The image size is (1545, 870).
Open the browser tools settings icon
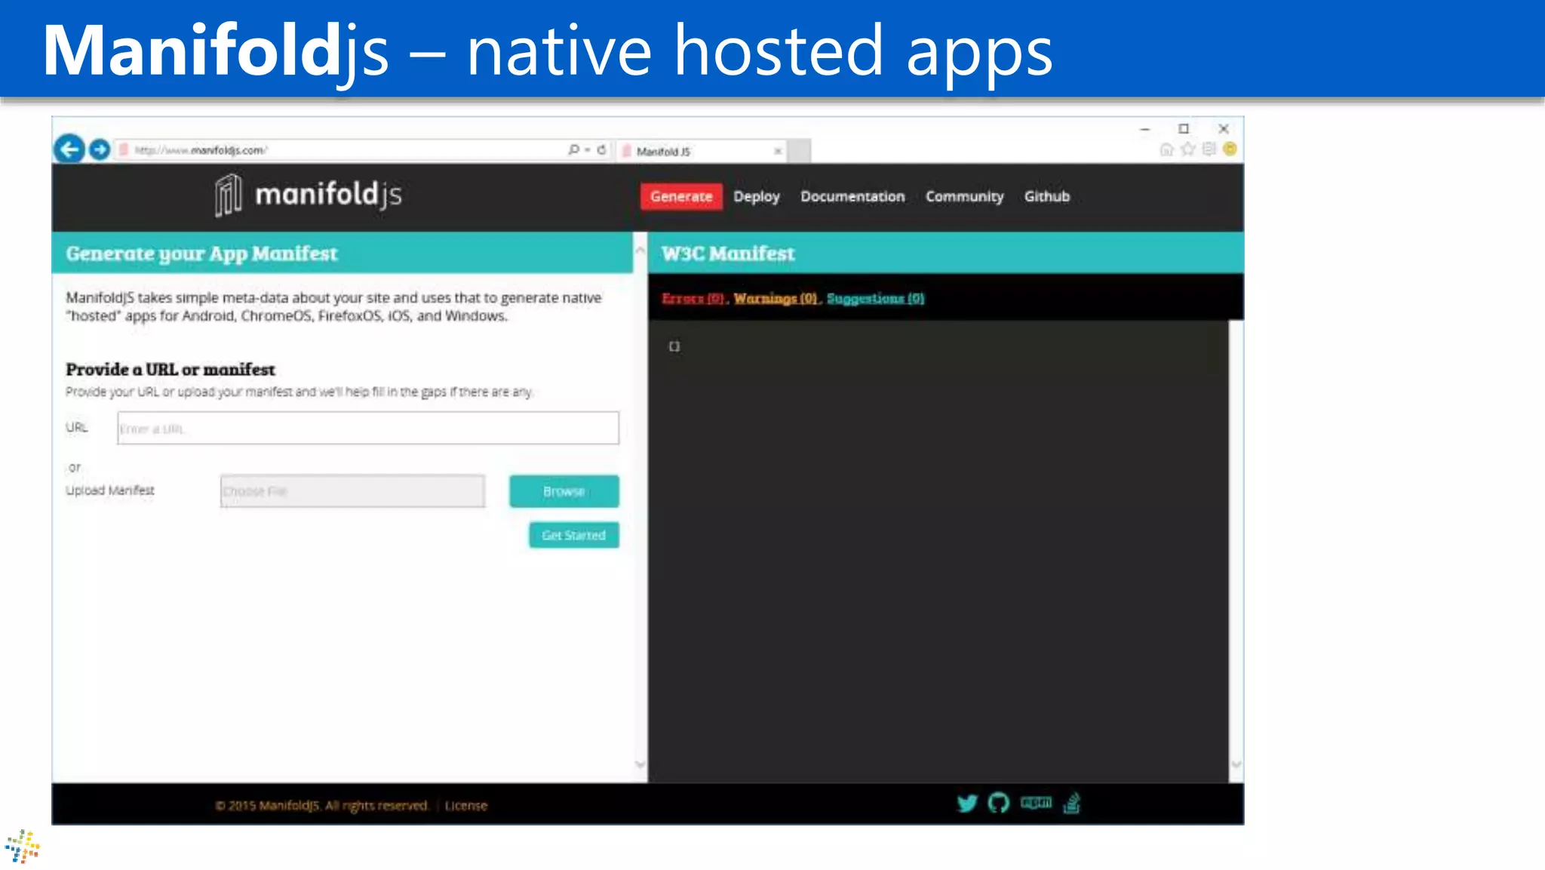coord(1209,149)
